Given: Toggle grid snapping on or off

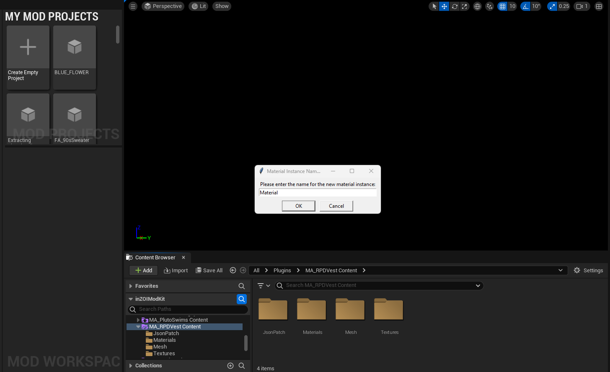Looking at the screenshot, I should tap(502, 6).
